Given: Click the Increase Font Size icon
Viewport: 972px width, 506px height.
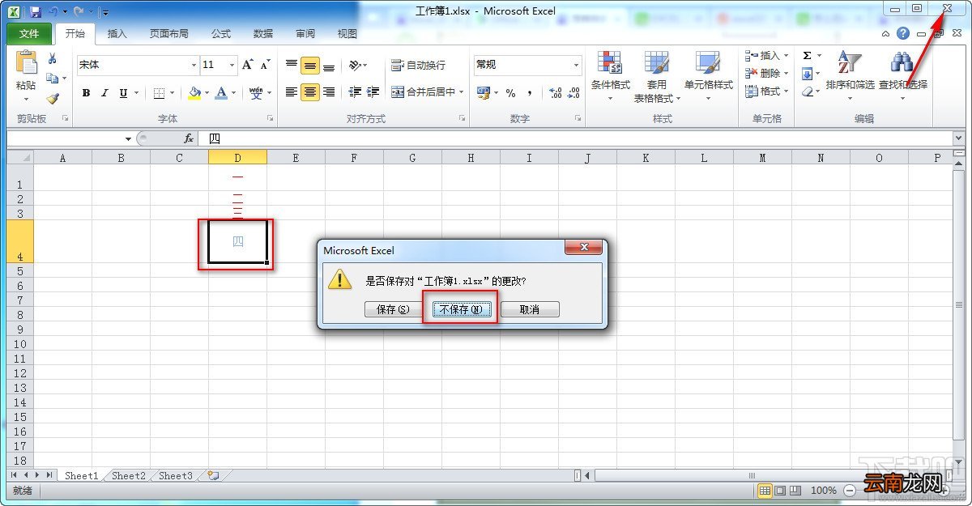Looking at the screenshot, I should 248,65.
